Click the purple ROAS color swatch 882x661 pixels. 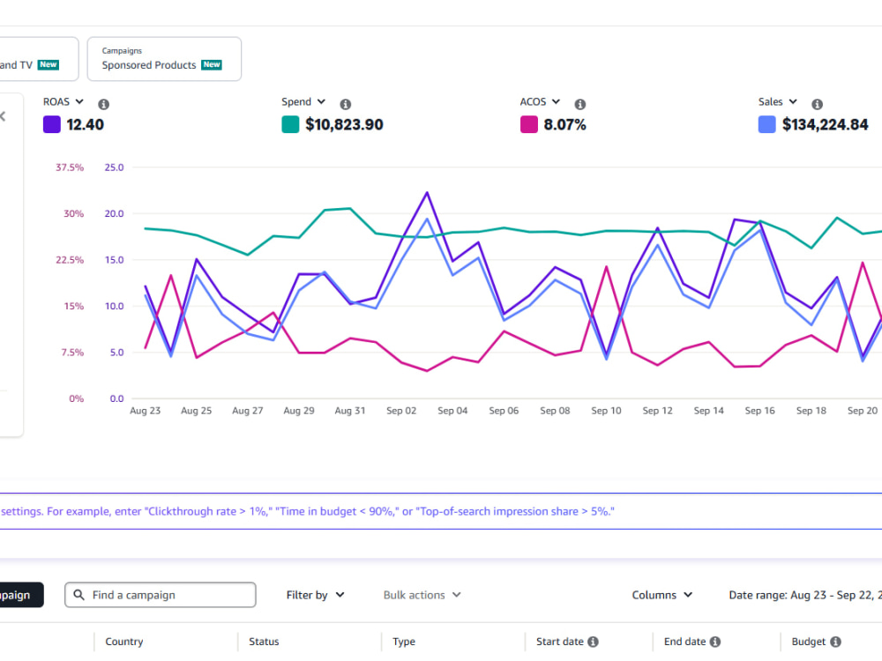52,124
